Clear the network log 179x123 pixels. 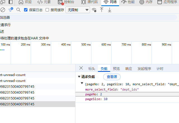click(x=3, y=10)
